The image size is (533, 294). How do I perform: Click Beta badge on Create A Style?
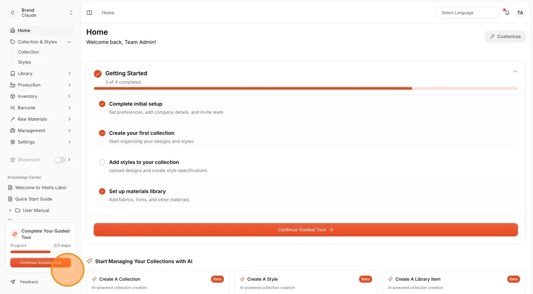365,279
